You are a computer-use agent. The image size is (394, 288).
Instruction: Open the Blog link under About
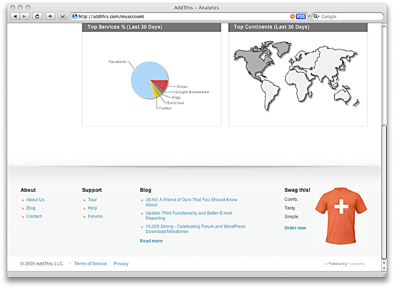31,208
